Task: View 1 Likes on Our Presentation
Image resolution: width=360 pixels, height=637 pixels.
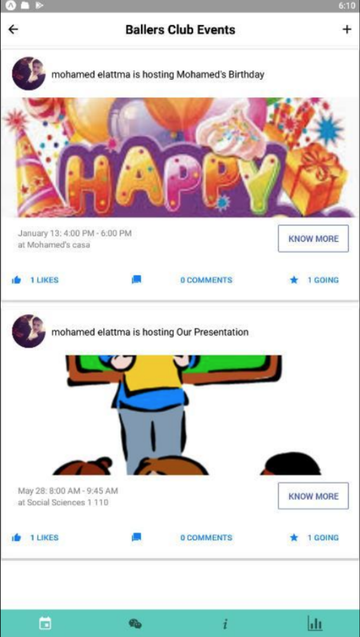Action: click(x=44, y=538)
